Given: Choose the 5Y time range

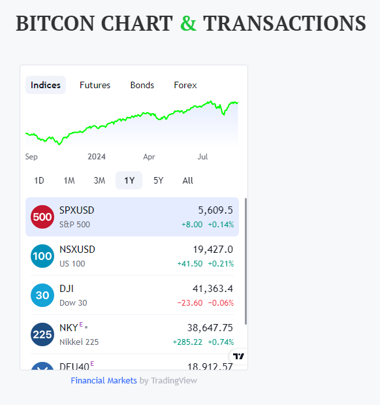Looking at the screenshot, I should [x=159, y=180].
